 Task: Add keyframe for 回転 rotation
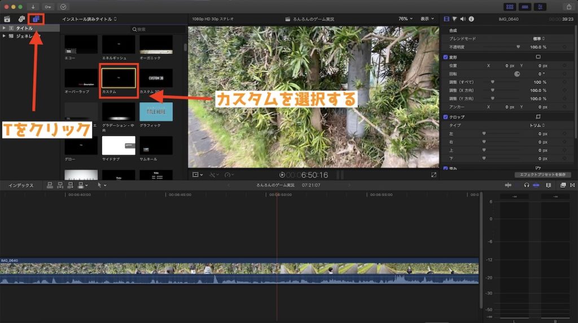(x=564, y=74)
